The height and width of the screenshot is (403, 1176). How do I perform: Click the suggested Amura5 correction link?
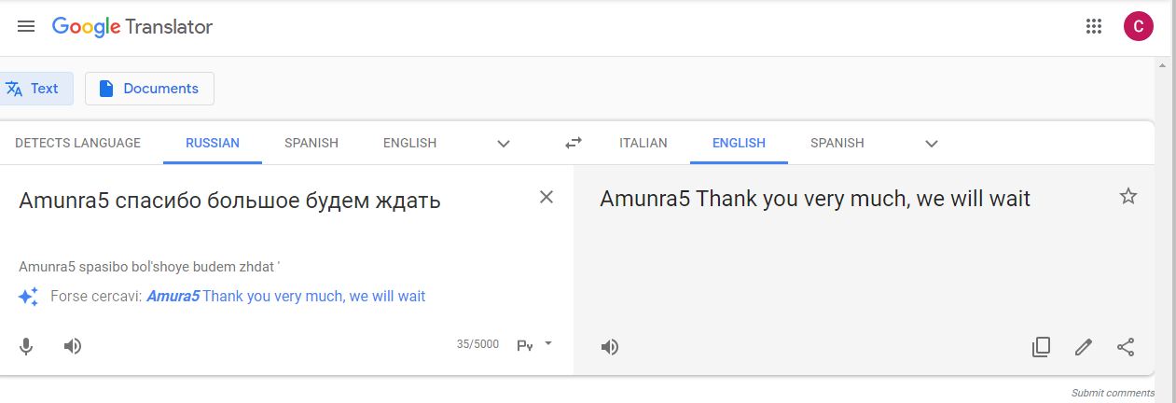point(285,297)
